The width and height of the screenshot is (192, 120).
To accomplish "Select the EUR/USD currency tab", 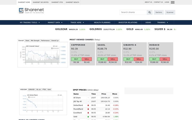I will [x=31, y=90].
